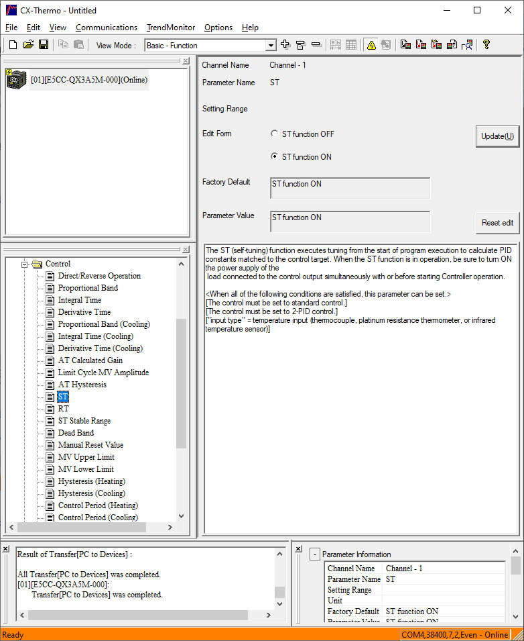Collapse the Parameter Information section
Image resolution: width=524 pixels, height=641 pixels.
[x=315, y=554]
